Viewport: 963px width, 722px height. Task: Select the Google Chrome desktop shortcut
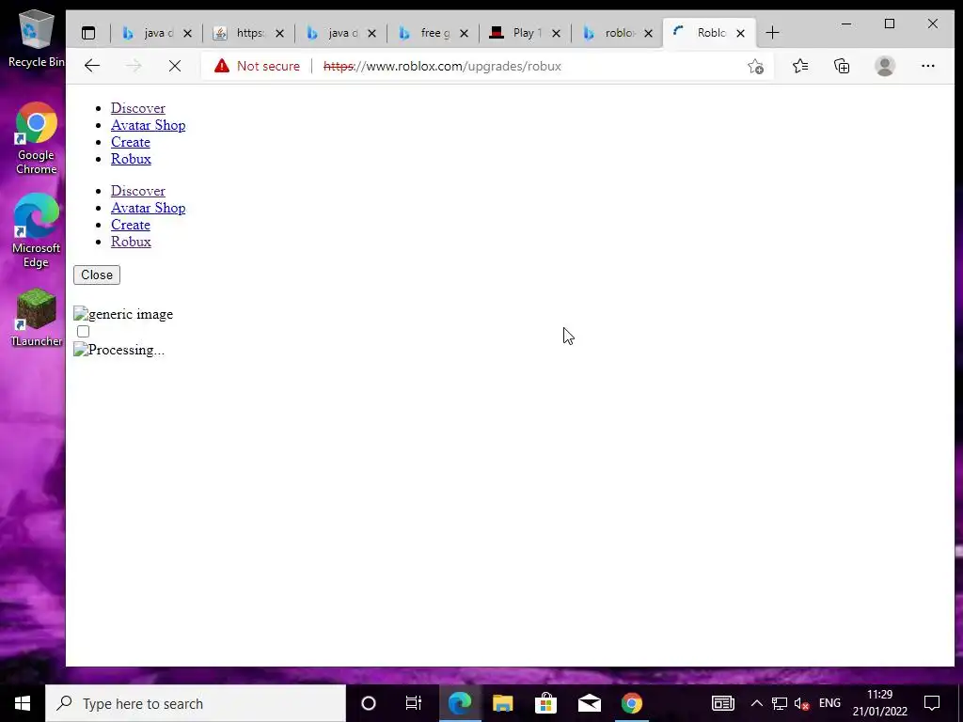(37, 139)
